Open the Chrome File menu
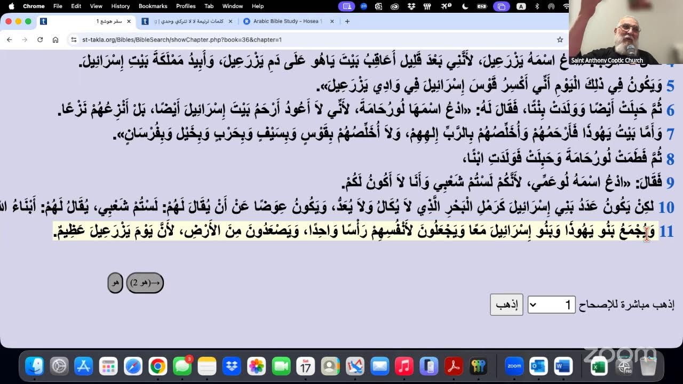Image resolution: width=683 pixels, height=384 pixels. pos(58,6)
